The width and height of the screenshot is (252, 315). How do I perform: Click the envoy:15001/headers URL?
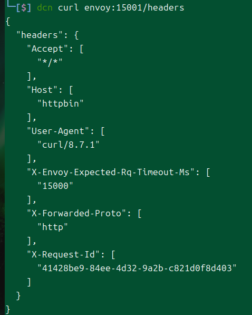134,8
